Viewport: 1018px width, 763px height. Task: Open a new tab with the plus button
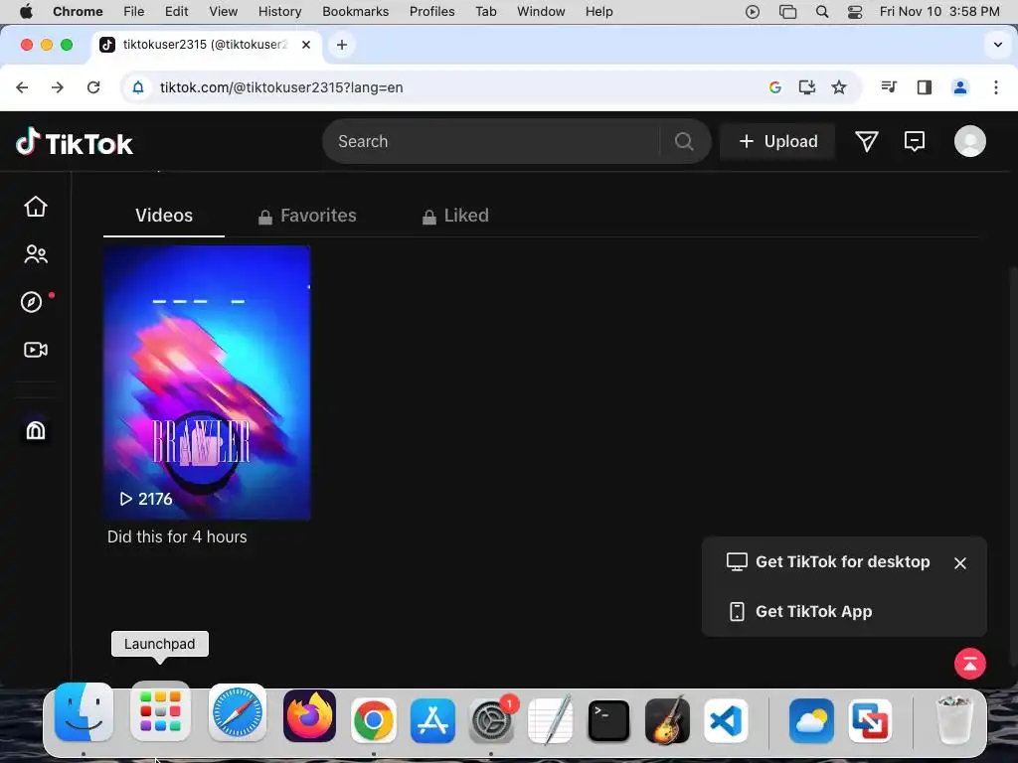(342, 45)
